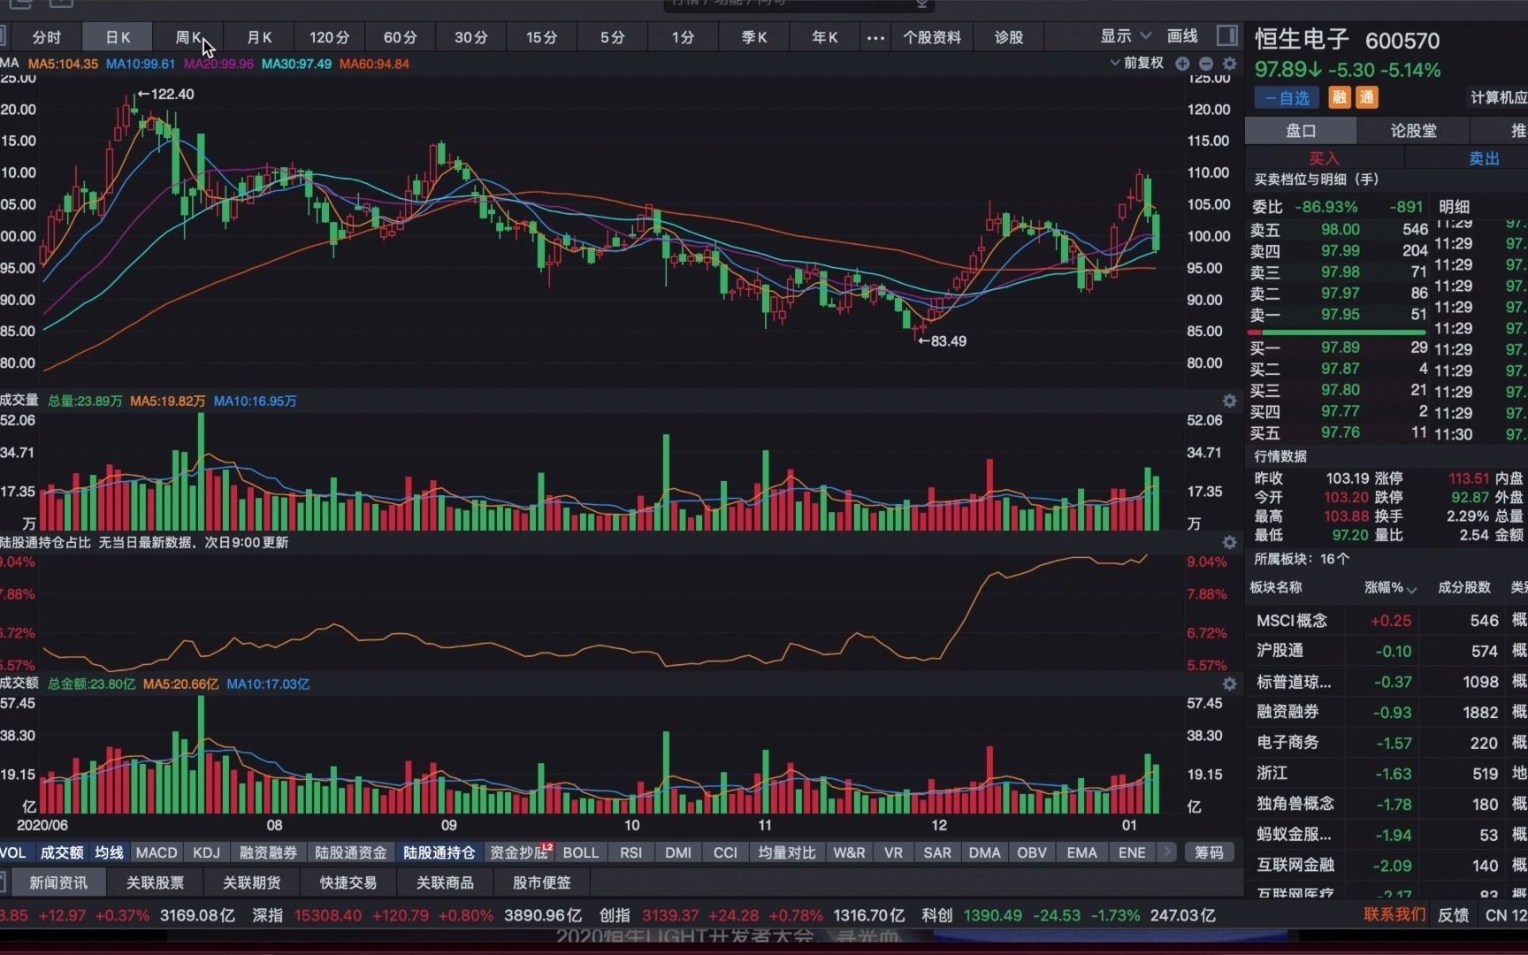Click 买入 buy button
Viewport: 1528px width, 955px height.
[x=1324, y=158]
